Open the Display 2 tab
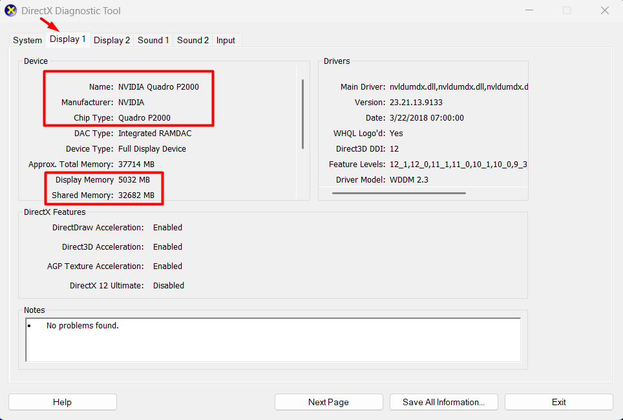This screenshot has width=623, height=420. [112, 40]
